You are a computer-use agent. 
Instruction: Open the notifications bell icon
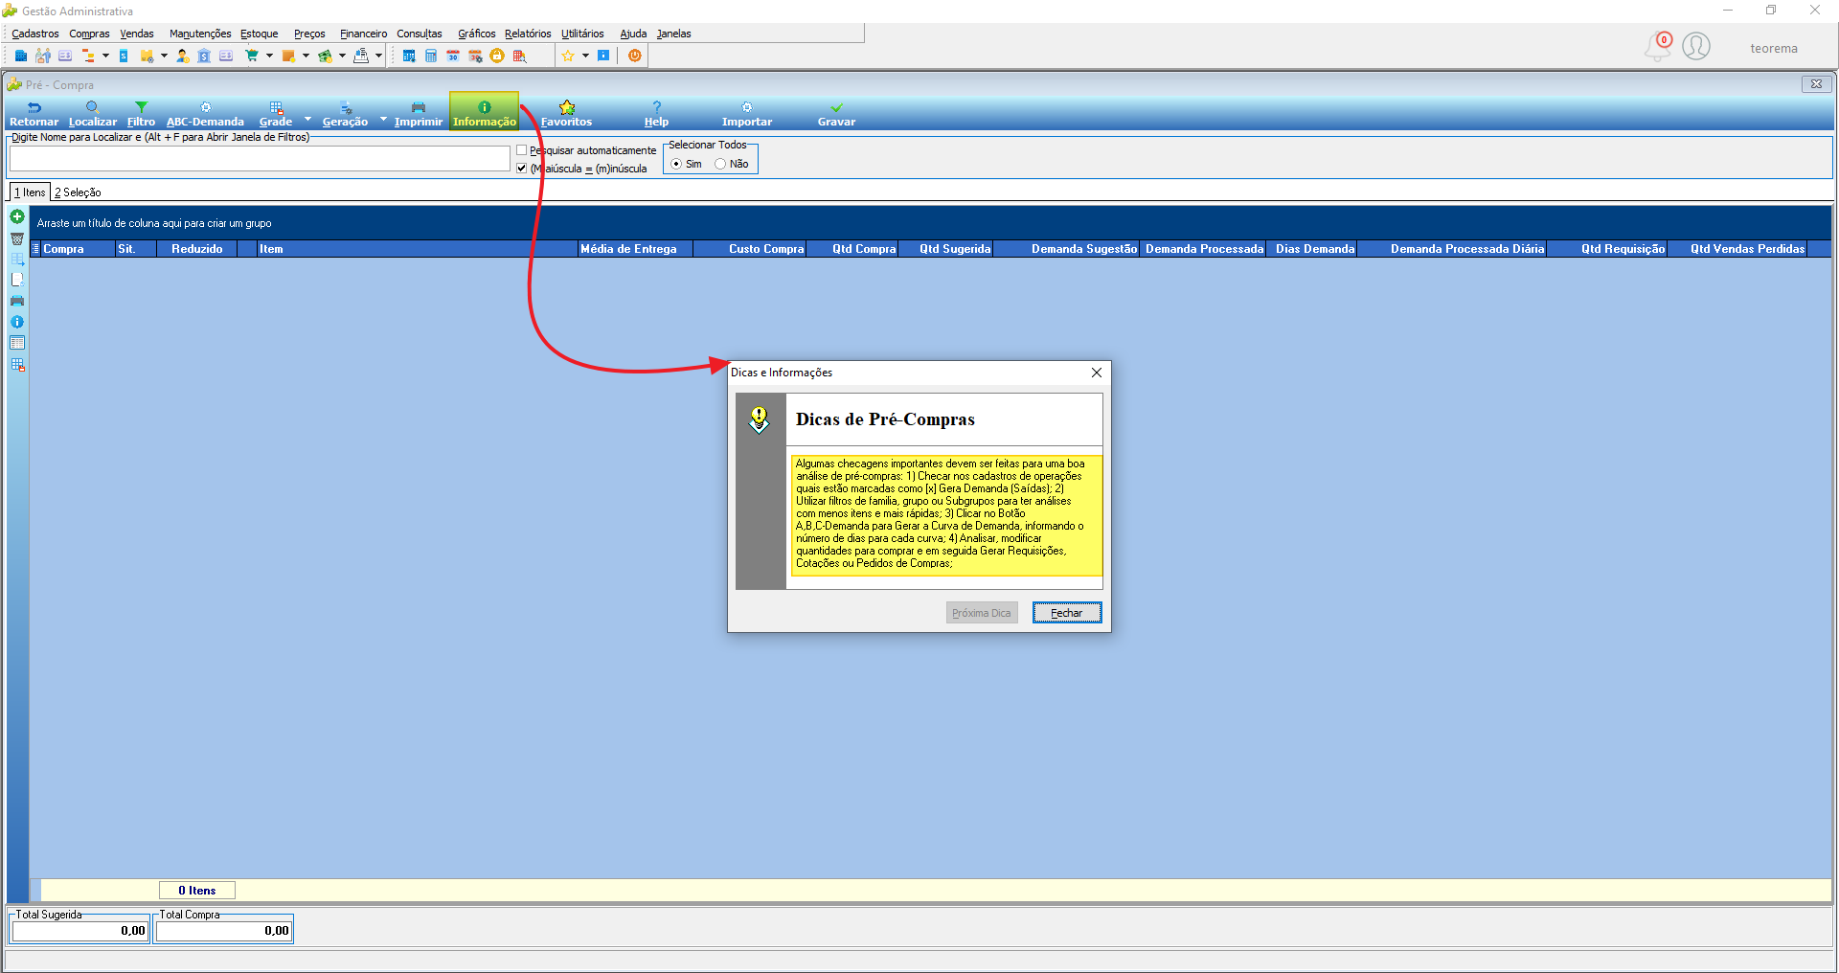(x=1658, y=46)
